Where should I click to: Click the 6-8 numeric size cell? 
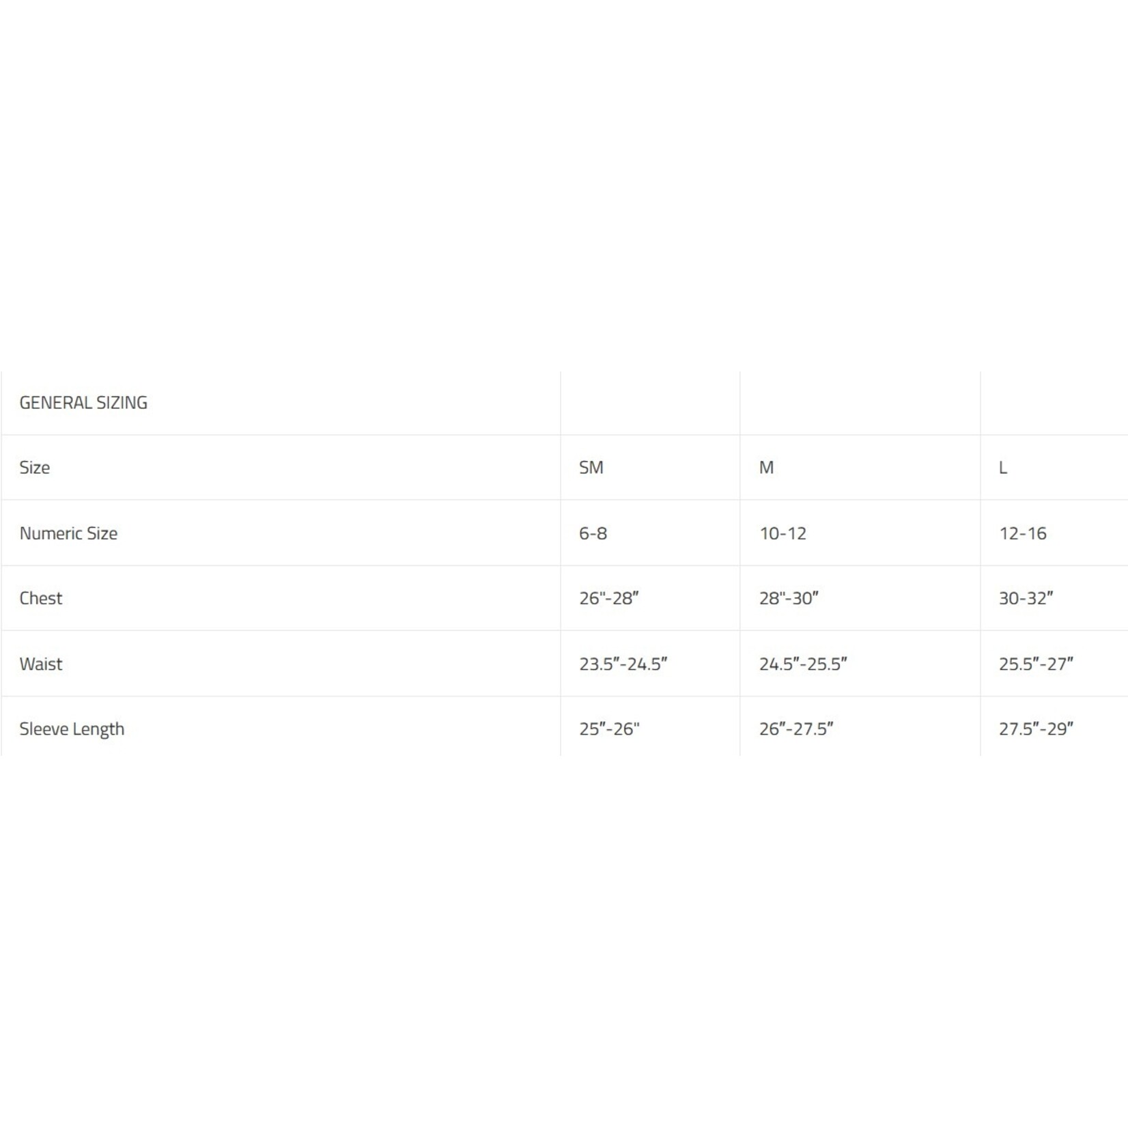pos(593,533)
